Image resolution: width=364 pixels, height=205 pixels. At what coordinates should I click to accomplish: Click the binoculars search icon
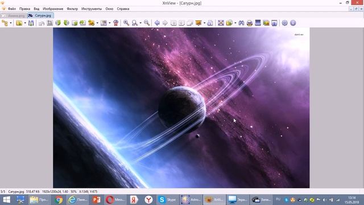241,23
